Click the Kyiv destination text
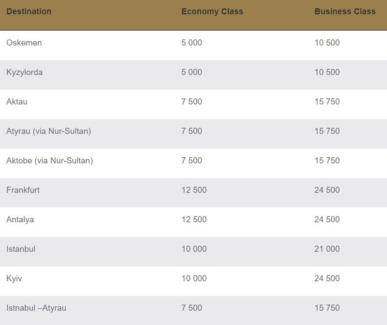This screenshot has height=325, width=387. coord(14,279)
